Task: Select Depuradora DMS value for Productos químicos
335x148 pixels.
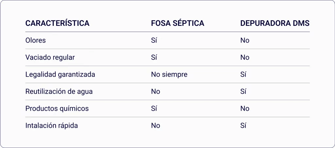Action: 245,109
